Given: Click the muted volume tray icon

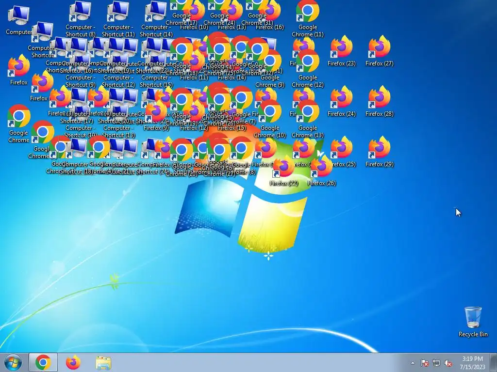Looking at the screenshot, I should click(448, 363).
